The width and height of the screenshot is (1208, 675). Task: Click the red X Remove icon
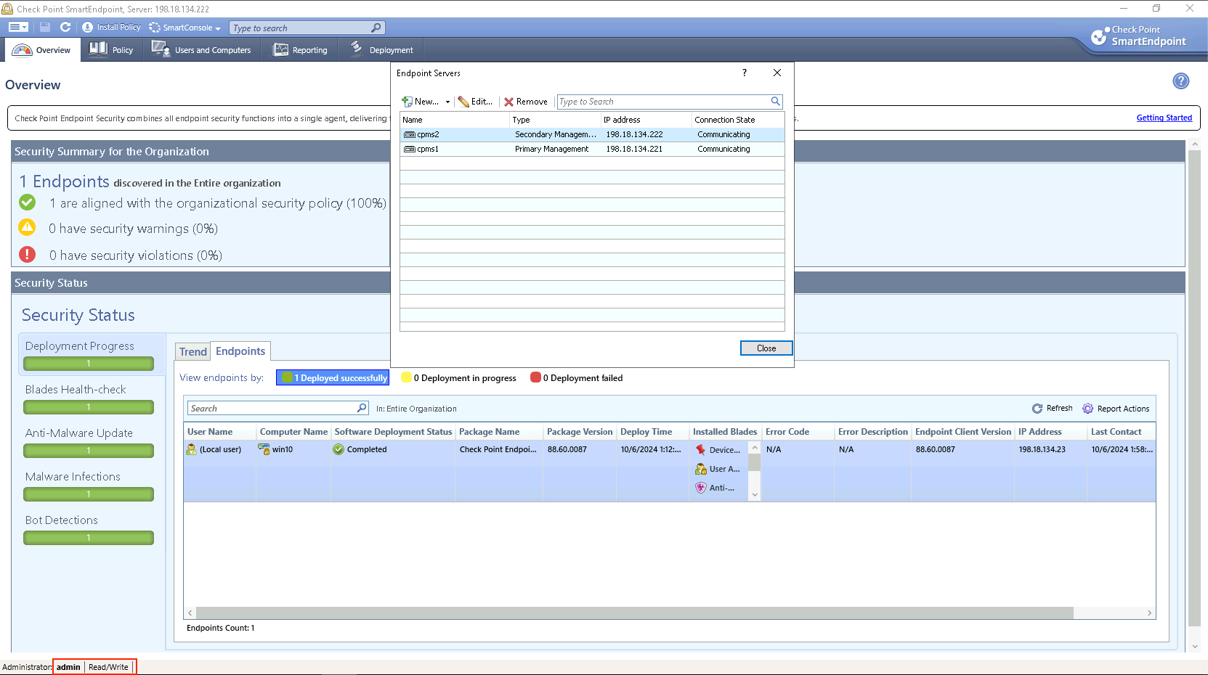508,102
